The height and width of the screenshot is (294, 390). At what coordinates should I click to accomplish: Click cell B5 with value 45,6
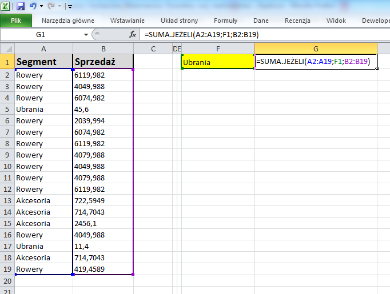pyautogui.click(x=104, y=109)
